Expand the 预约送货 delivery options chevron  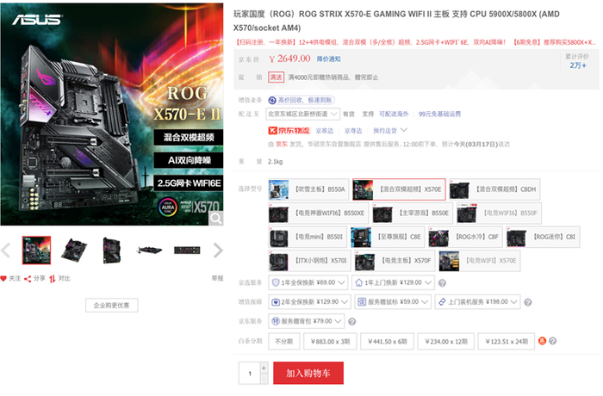[x=404, y=130]
